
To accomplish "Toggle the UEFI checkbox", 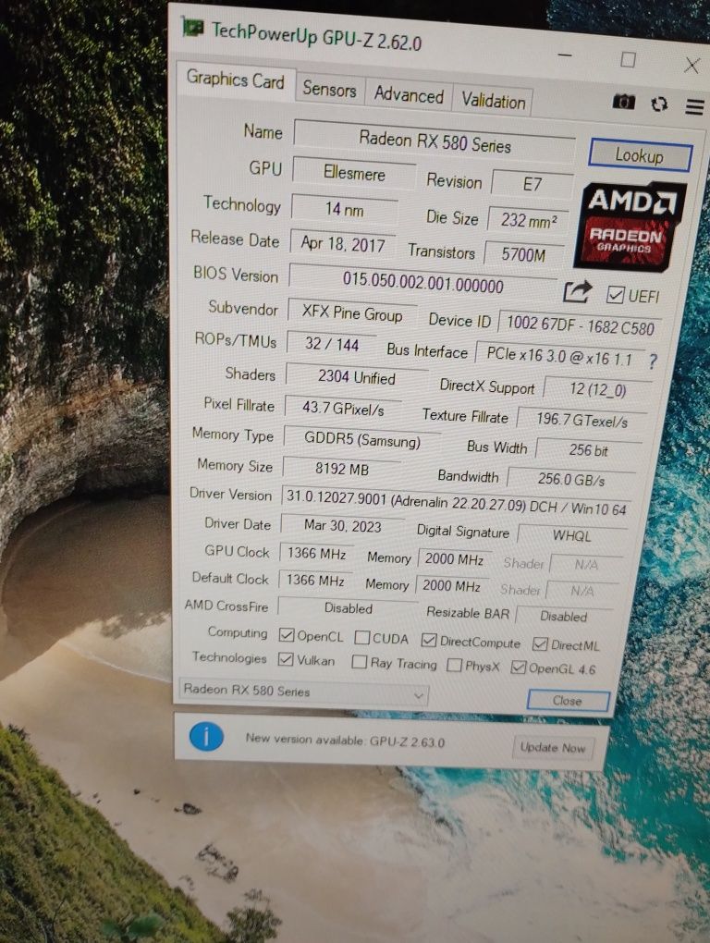I will tap(615, 294).
